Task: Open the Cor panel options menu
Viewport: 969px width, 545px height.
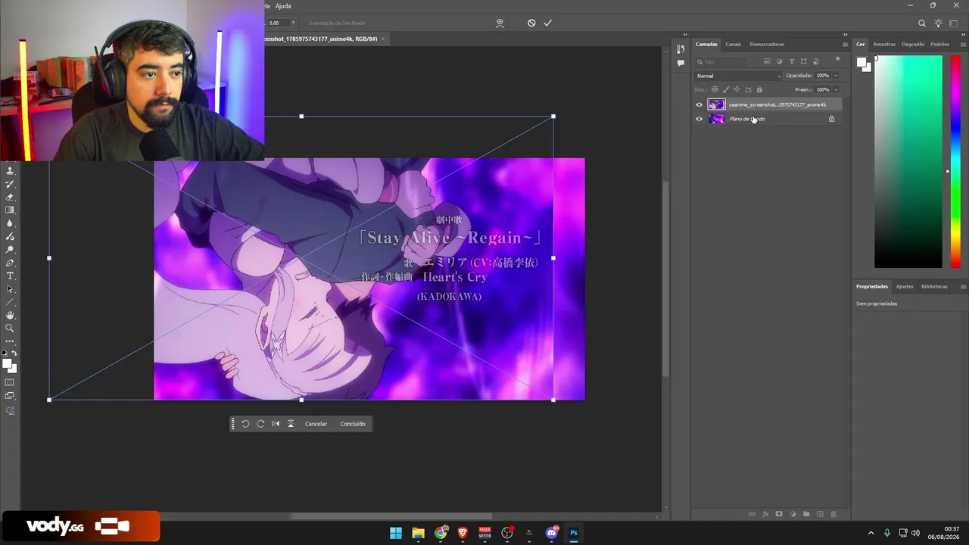Action: coord(963,44)
